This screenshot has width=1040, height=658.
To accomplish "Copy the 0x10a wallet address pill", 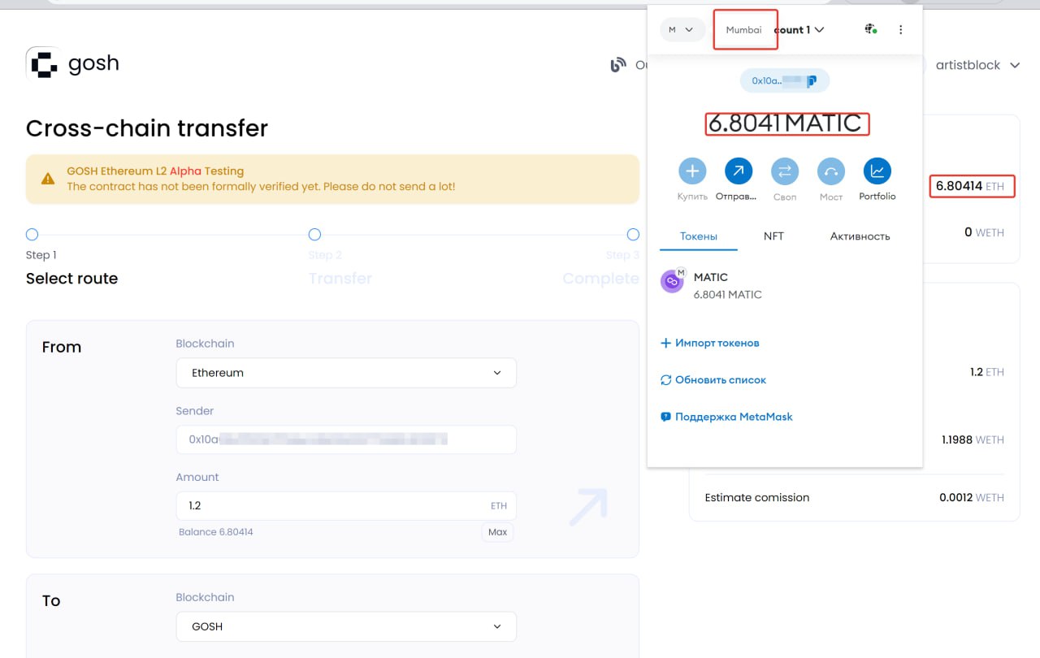I will pyautogui.click(x=784, y=80).
